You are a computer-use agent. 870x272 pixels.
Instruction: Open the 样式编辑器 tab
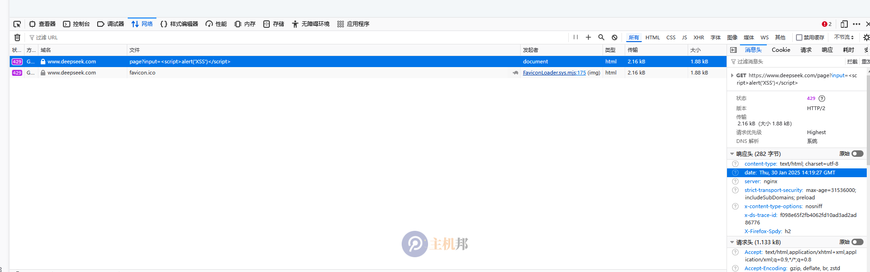click(x=179, y=24)
